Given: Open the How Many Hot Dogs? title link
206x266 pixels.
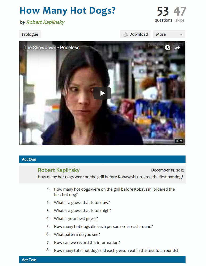Looking at the screenshot, I should pos(68,11).
